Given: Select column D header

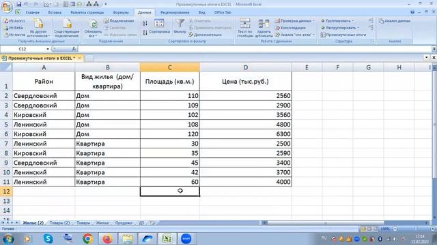Looking at the screenshot, I should point(246,67).
